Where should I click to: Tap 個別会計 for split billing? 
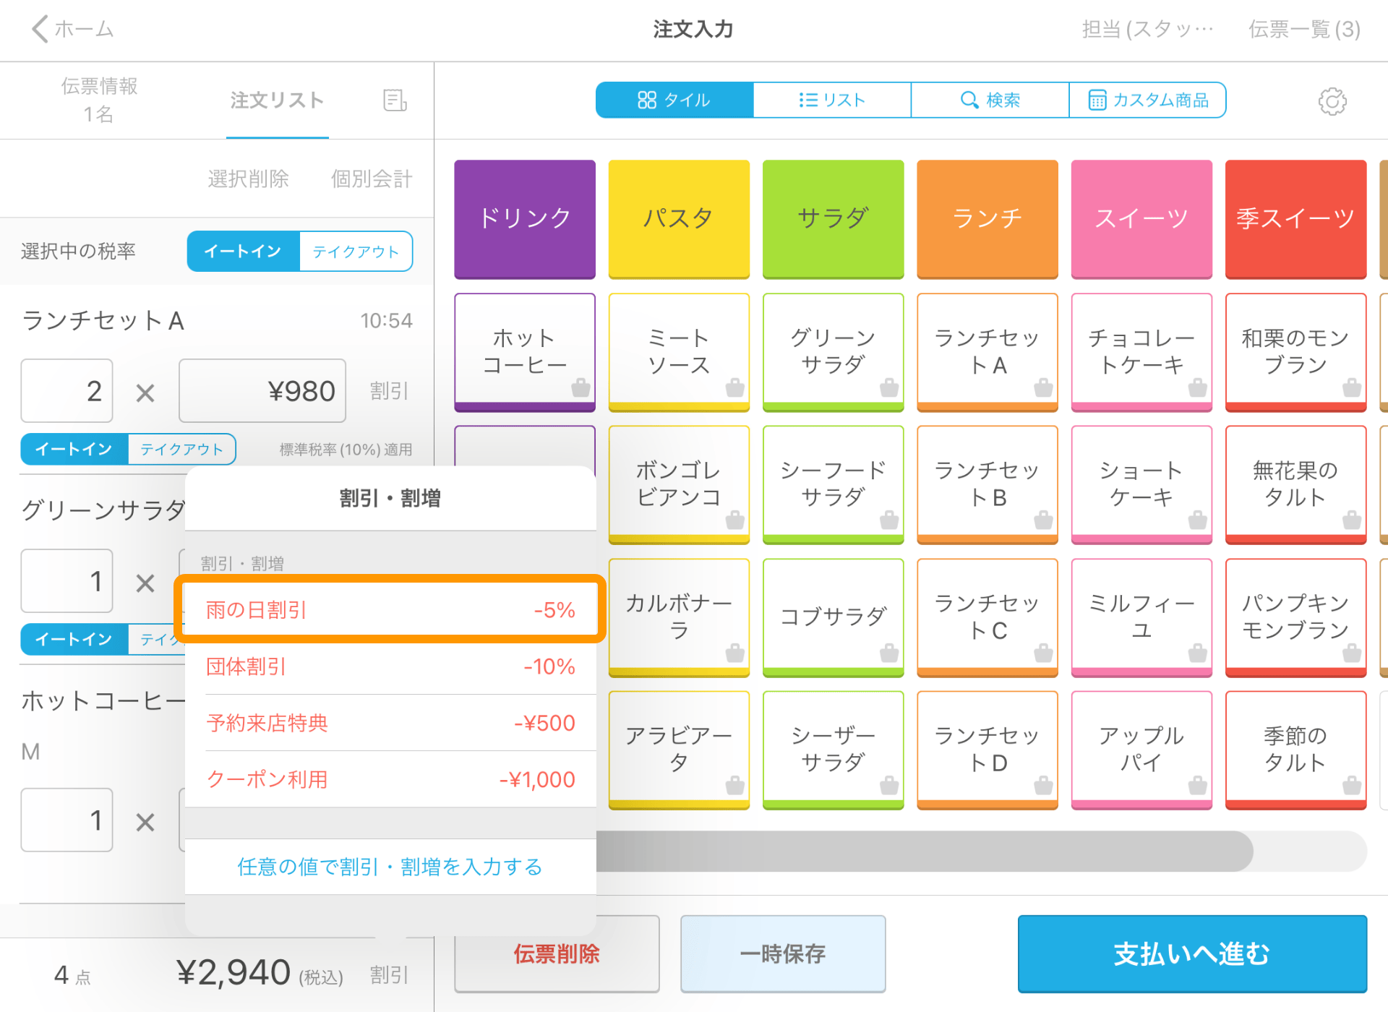[x=372, y=179]
